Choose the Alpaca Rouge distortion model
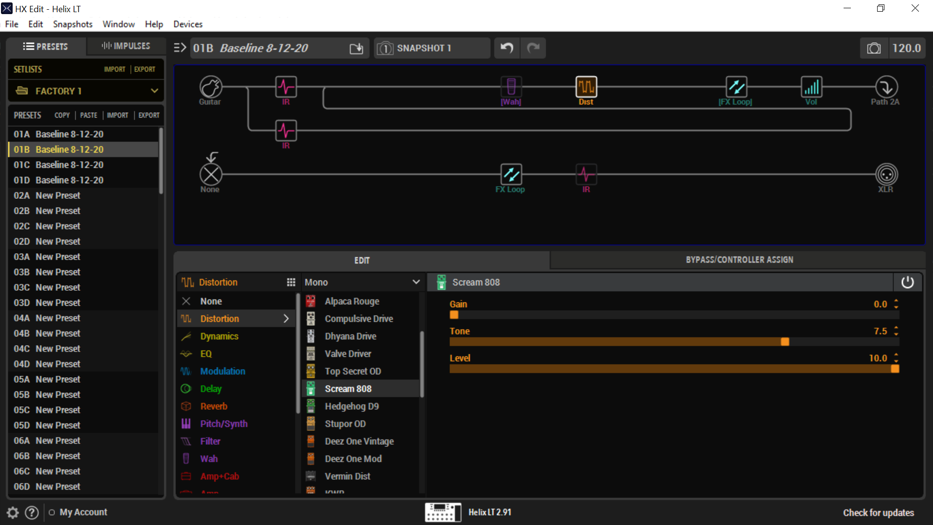Viewport: 933px width, 525px height. (360, 301)
